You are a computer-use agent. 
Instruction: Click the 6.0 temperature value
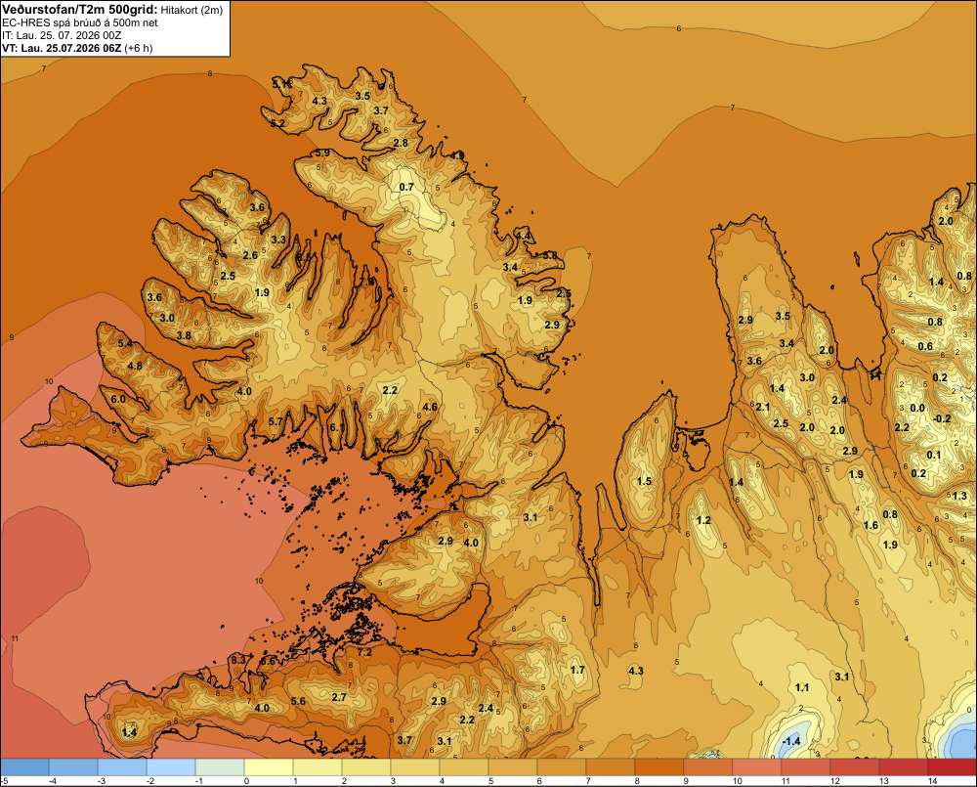(118, 399)
